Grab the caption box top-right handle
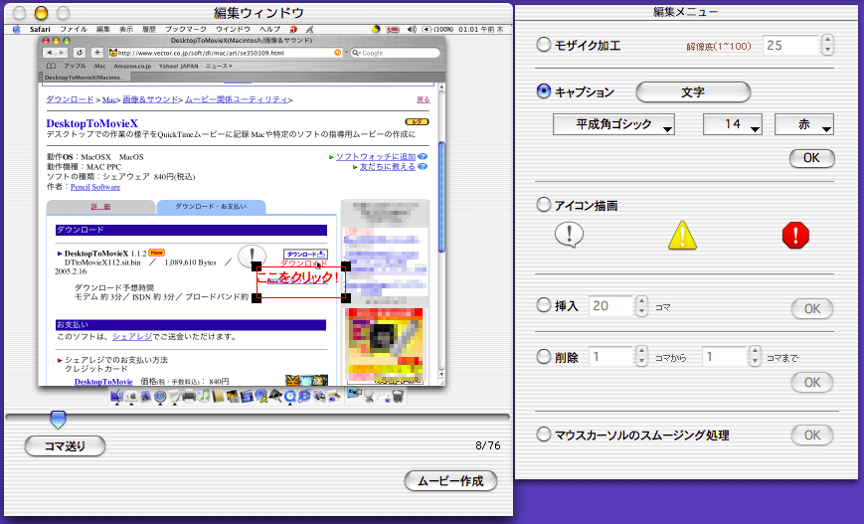Viewport: 864px width, 524px height. click(x=345, y=266)
